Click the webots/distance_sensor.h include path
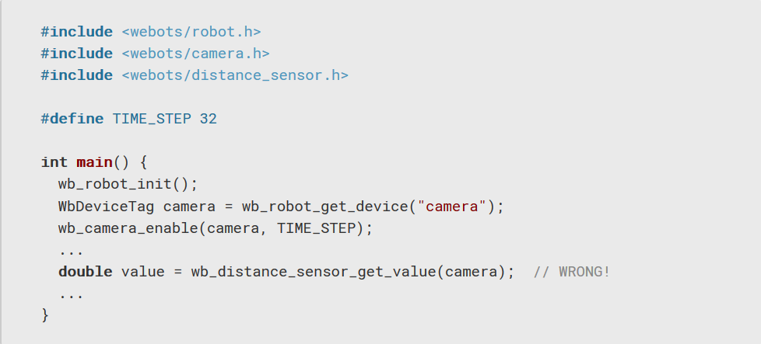The width and height of the screenshot is (761, 344). pyautogui.click(x=234, y=75)
